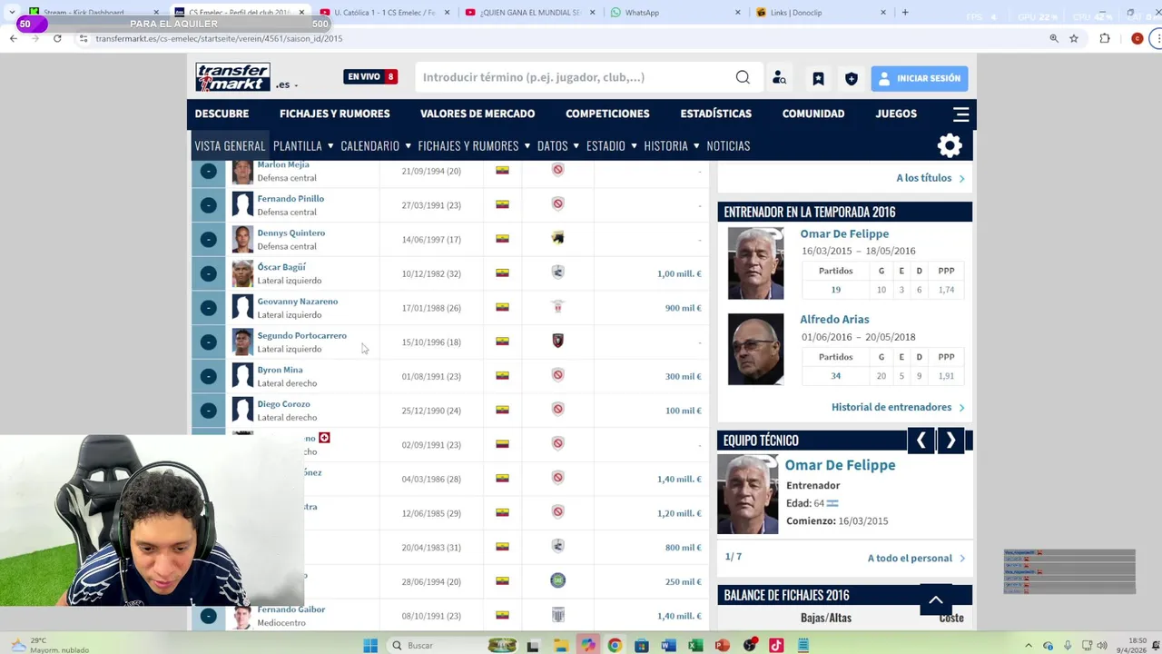Open the Descubre main menu
Image resolution: width=1162 pixels, height=654 pixels.
pos(222,114)
